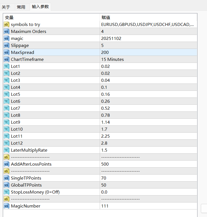Select the Maximum Orders variable name
This screenshot has width=207, height=217.
click(x=29, y=31)
